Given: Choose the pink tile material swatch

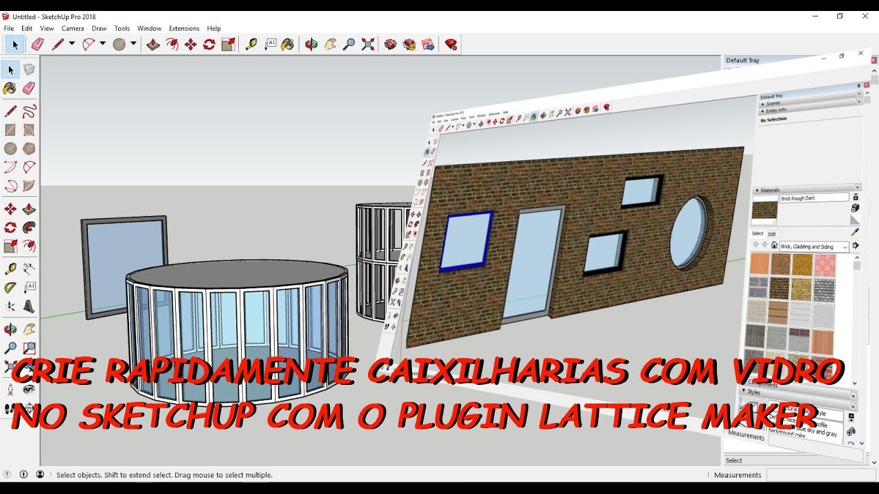Looking at the screenshot, I should click(825, 266).
